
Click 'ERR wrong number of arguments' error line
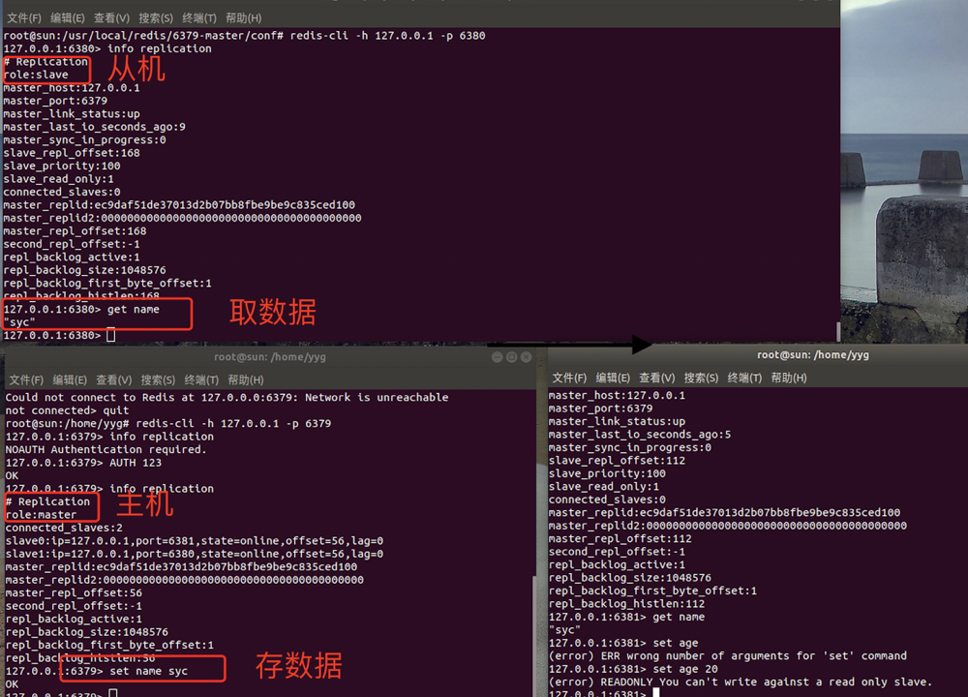coord(728,655)
